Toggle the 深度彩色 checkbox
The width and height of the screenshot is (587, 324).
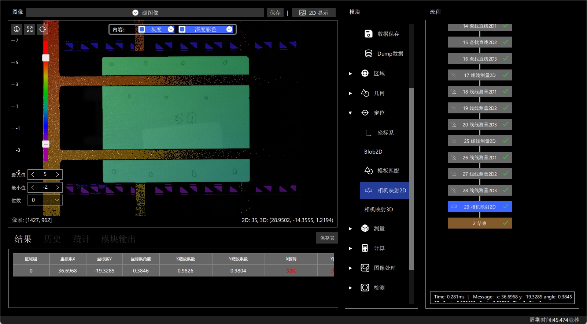click(182, 29)
